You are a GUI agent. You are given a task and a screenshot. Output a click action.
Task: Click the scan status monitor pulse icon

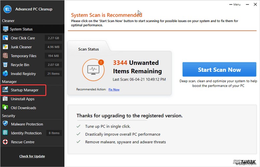tap(93, 70)
